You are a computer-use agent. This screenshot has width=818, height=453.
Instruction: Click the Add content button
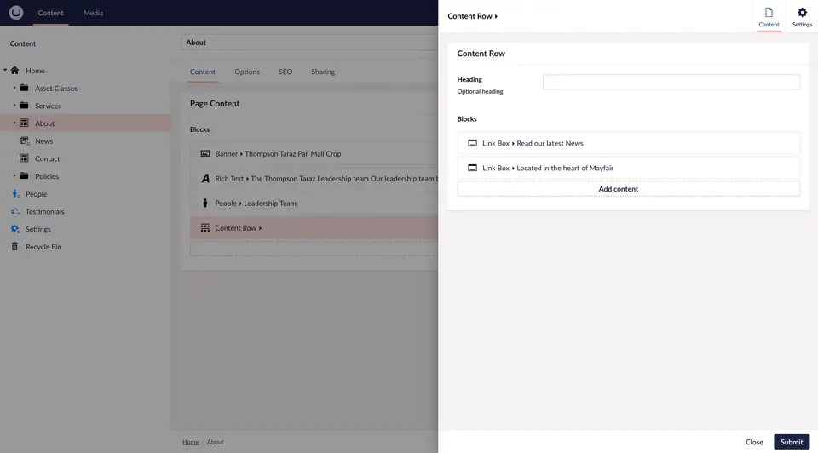click(628, 189)
